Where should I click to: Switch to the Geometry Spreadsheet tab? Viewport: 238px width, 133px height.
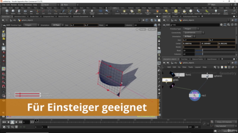81,16
